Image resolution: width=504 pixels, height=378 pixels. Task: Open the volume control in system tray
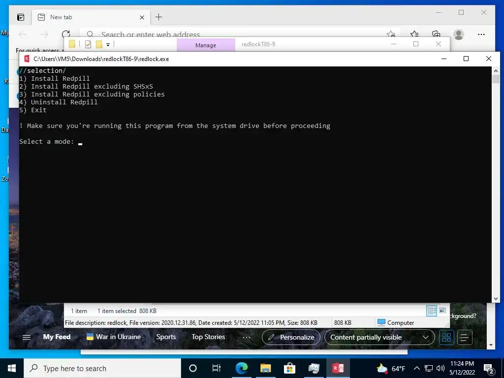441,368
